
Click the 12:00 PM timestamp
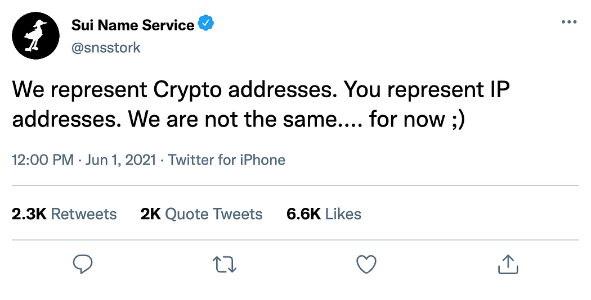(x=43, y=160)
